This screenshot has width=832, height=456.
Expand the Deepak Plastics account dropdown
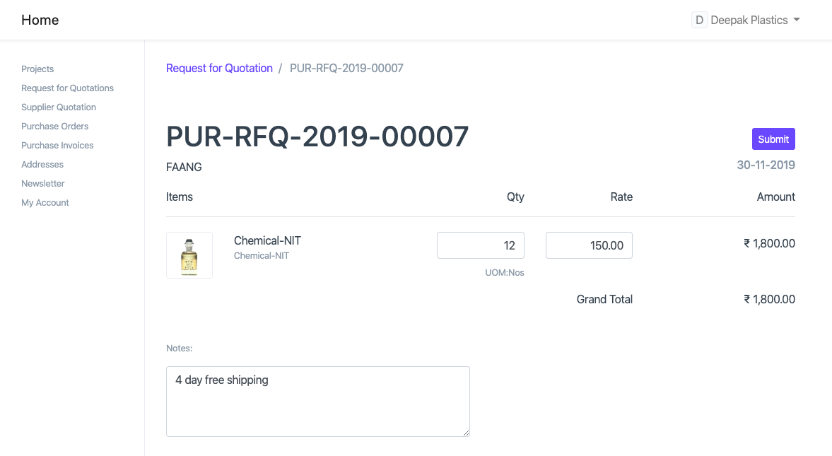click(x=751, y=20)
